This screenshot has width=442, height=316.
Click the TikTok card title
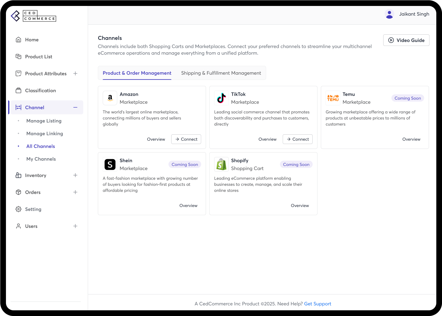tap(238, 94)
